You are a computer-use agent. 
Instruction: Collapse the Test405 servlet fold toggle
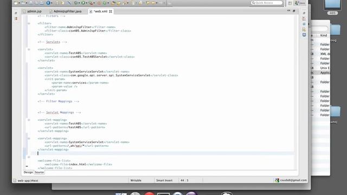tap(29, 49)
